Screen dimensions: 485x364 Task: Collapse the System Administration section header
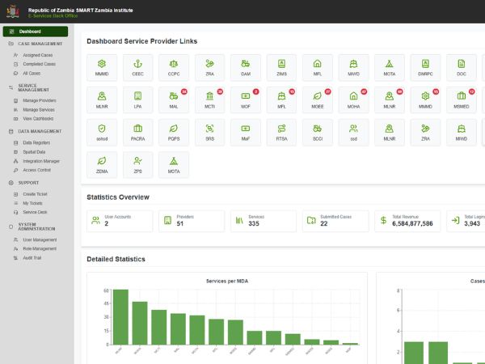coord(32,226)
